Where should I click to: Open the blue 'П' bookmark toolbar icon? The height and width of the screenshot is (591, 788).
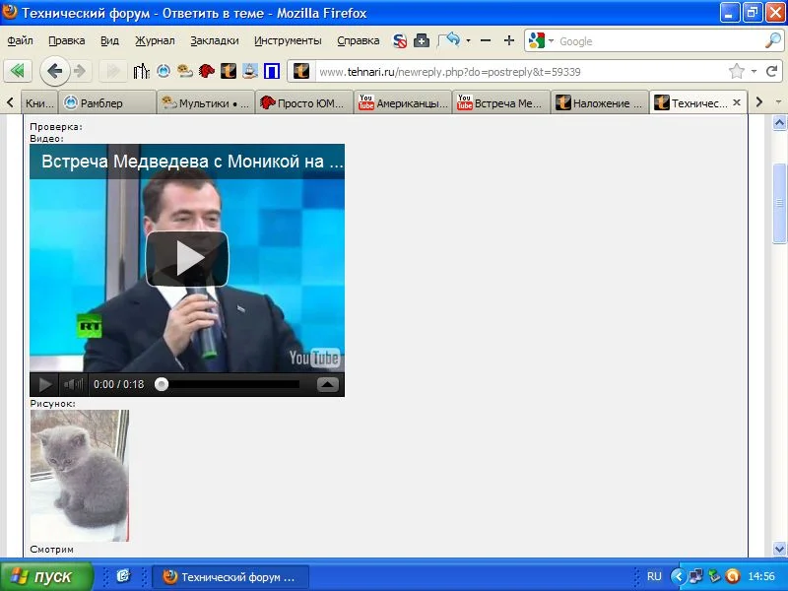coord(272,71)
